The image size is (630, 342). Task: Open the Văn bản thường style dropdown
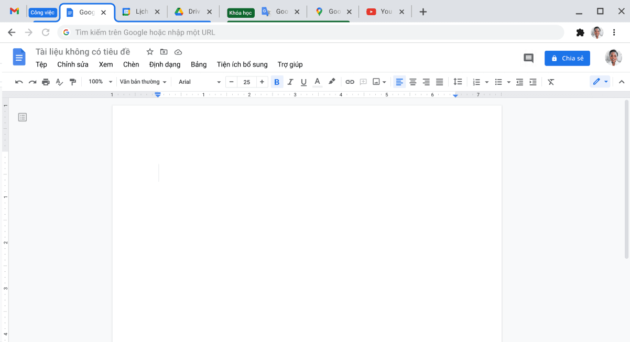tap(143, 82)
